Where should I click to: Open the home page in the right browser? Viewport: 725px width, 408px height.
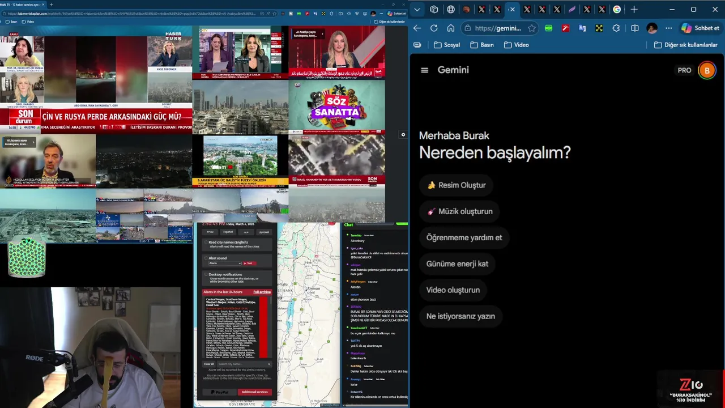451,28
